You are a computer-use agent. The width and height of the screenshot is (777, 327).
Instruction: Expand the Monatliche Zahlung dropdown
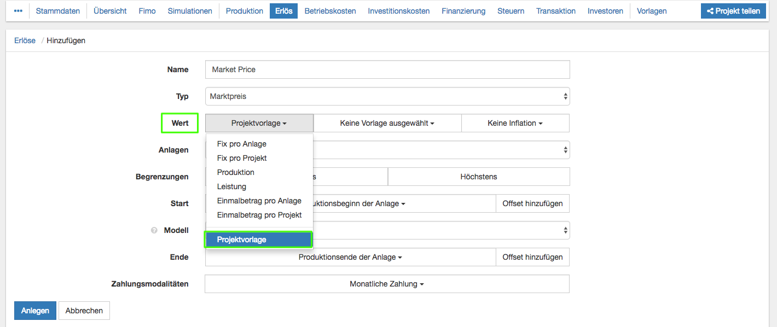click(x=387, y=284)
